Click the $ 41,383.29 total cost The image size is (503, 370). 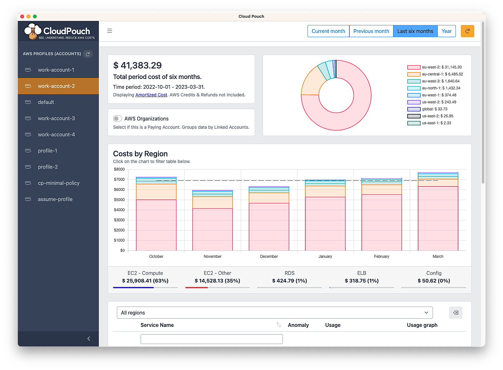click(x=137, y=65)
